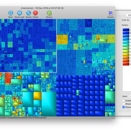
Task: Open the Mask dropdown
Action: pyautogui.click(x=130, y=96)
